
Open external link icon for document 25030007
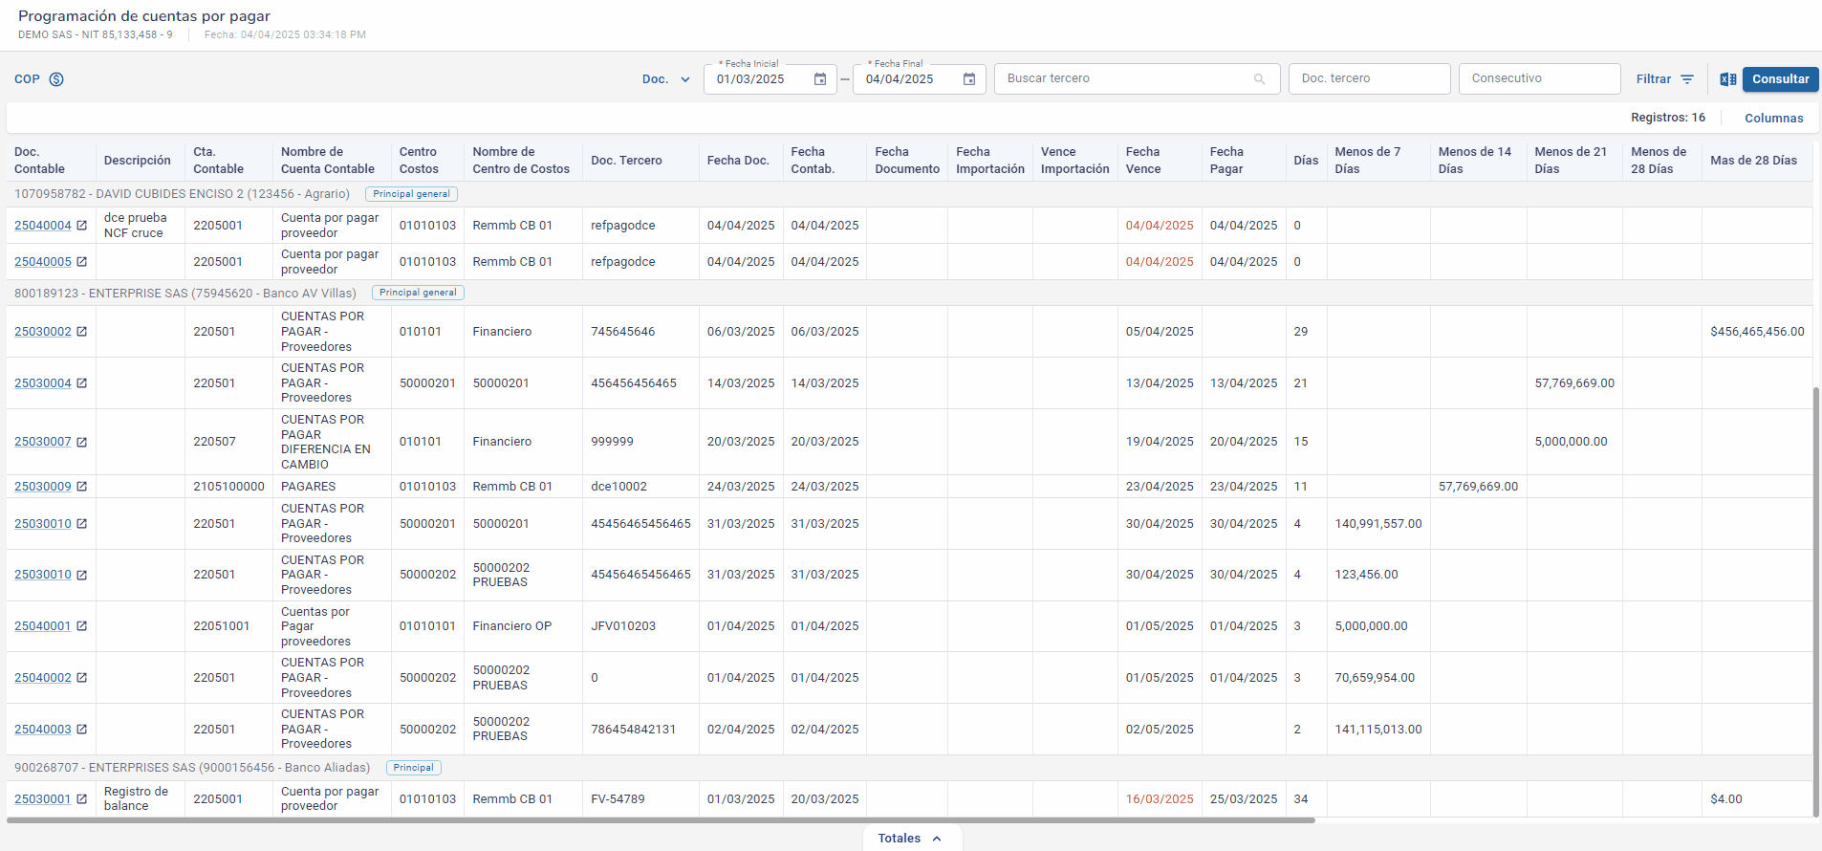[x=82, y=442]
